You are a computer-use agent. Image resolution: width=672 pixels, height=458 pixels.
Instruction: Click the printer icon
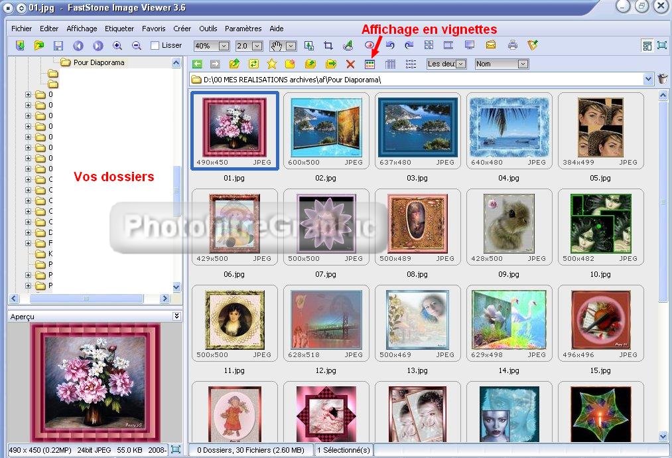[x=512, y=46]
